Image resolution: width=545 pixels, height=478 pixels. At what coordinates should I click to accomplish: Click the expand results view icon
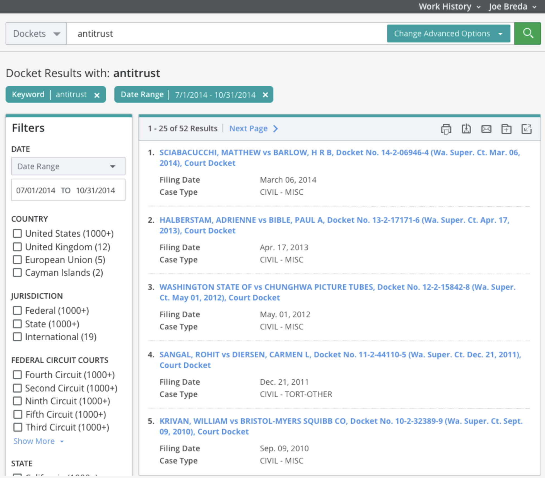tap(526, 129)
